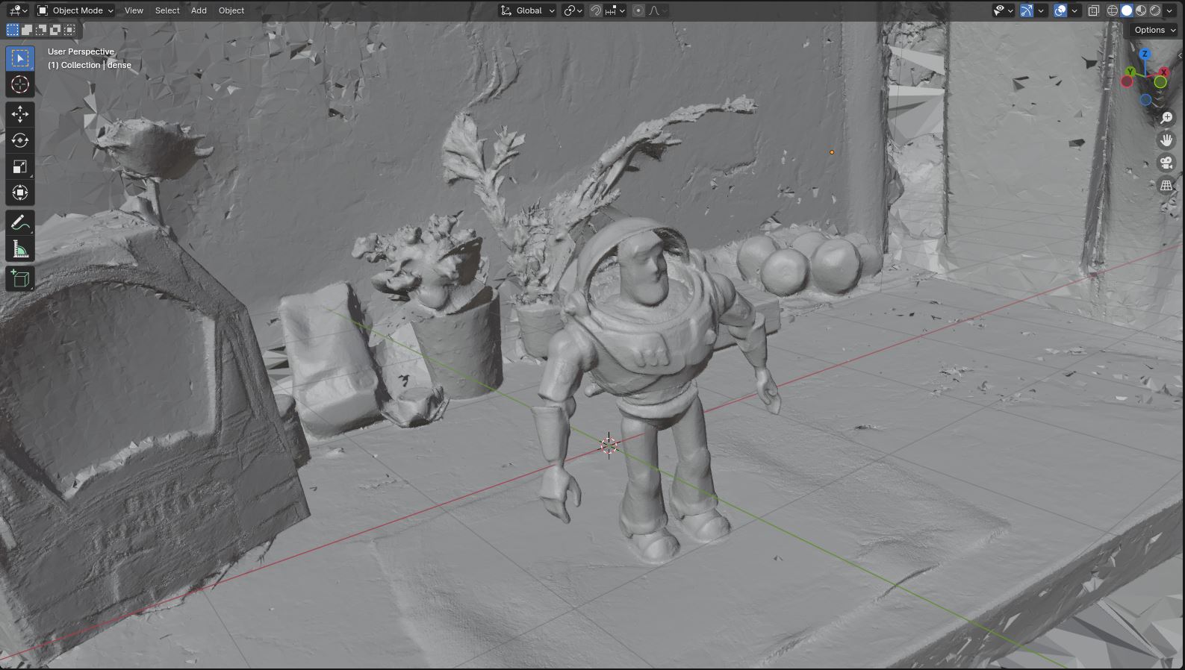Switch to Rendered viewport shading
The image size is (1185, 670).
(x=1155, y=10)
